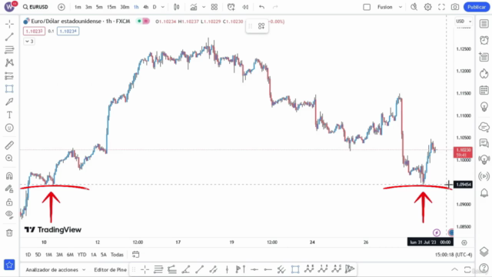Select the patterns drawing tool
This screenshot has height=277, width=492.
pyautogui.click(x=9, y=62)
